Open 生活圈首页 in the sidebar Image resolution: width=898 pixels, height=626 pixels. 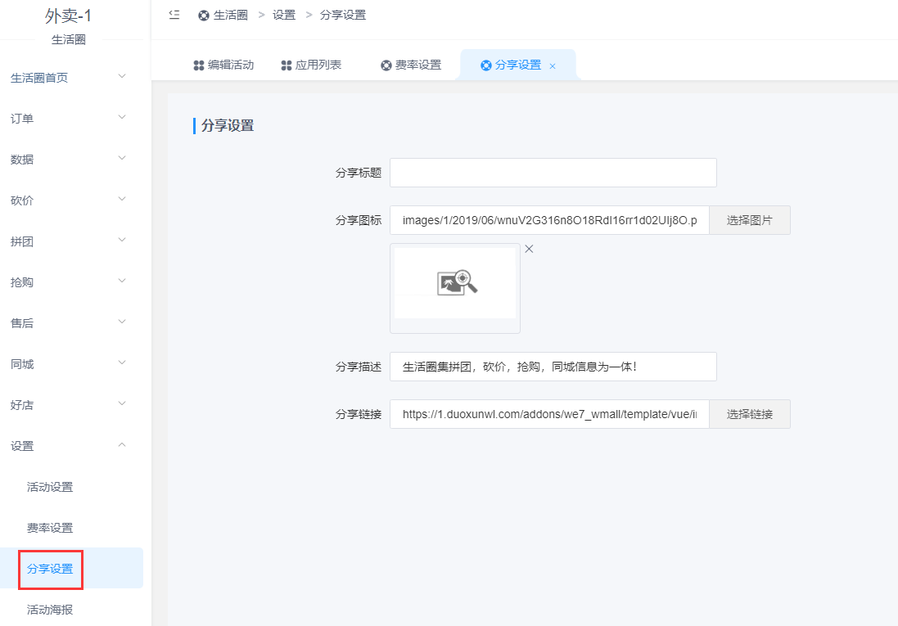tap(39, 78)
